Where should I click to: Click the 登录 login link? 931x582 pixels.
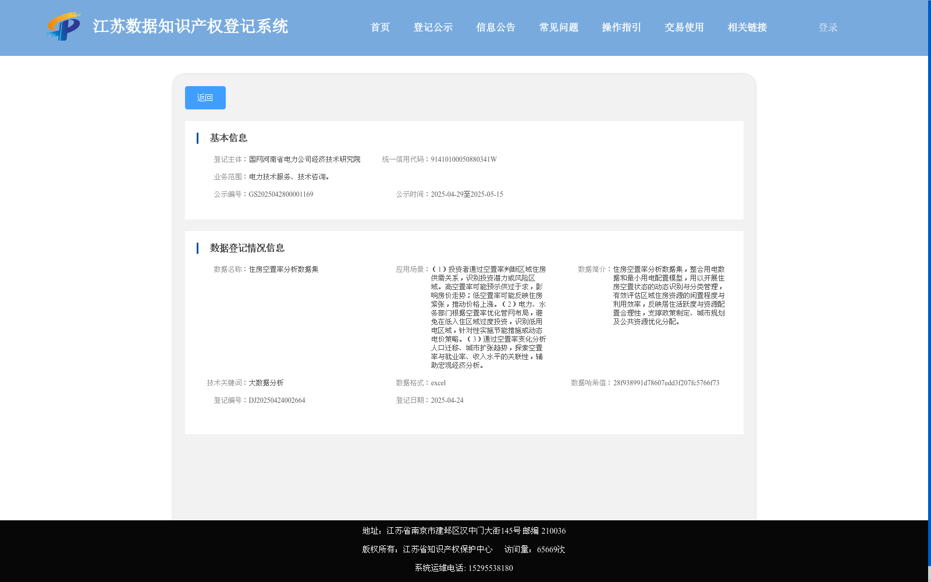click(828, 27)
